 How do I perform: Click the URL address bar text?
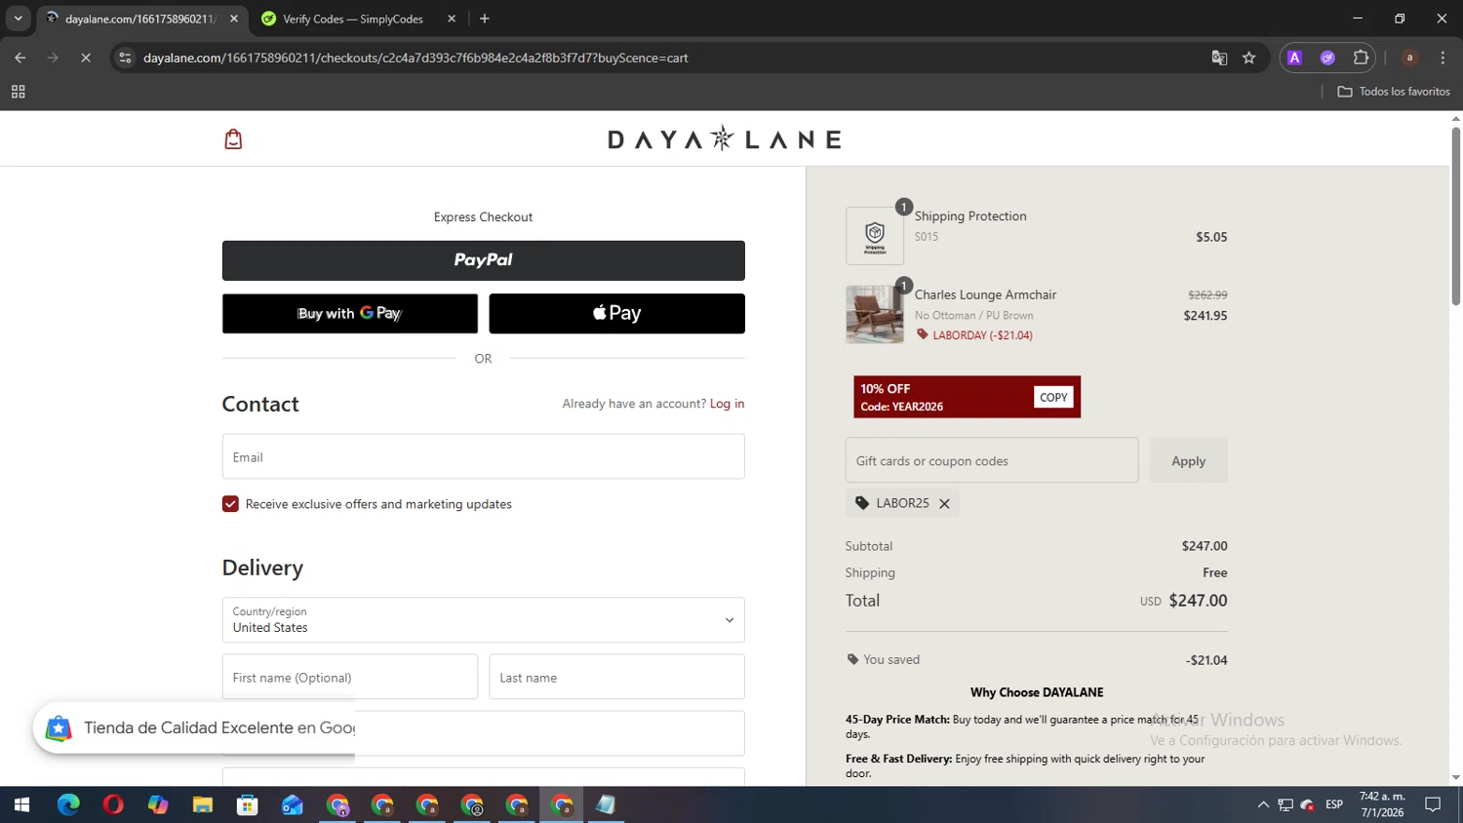[x=415, y=58]
